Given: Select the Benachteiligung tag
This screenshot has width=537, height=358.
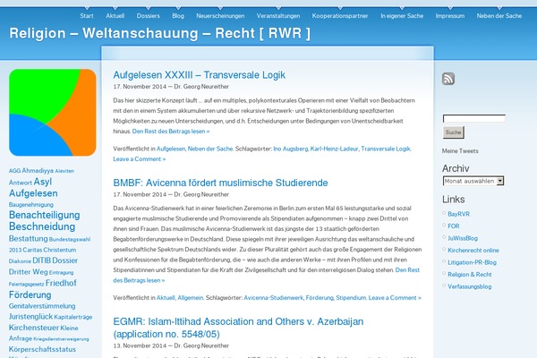Looking at the screenshot, I should (44, 215).
